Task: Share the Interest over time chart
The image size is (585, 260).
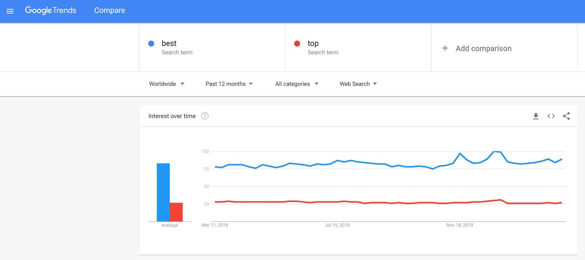Action: [x=566, y=116]
